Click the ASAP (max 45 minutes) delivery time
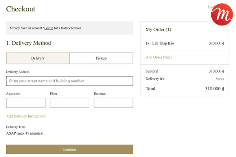Image resolution: width=236 pixels, height=157 pixels. coord(25,133)
